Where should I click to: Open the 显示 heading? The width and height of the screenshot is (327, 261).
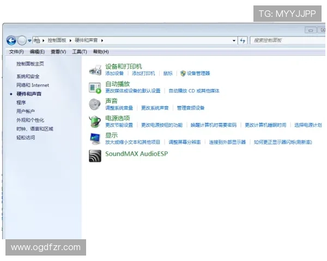point(111,135)
